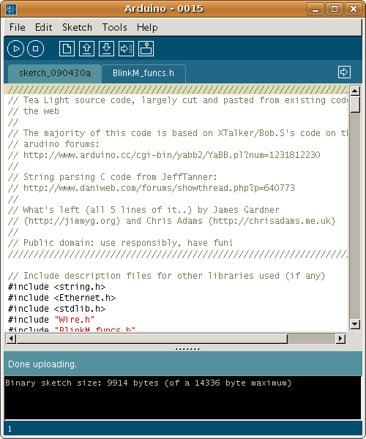Create a new sketch with New icon
Screen dimensions: 366x439
pyautogui.click(x=67, y=49)
